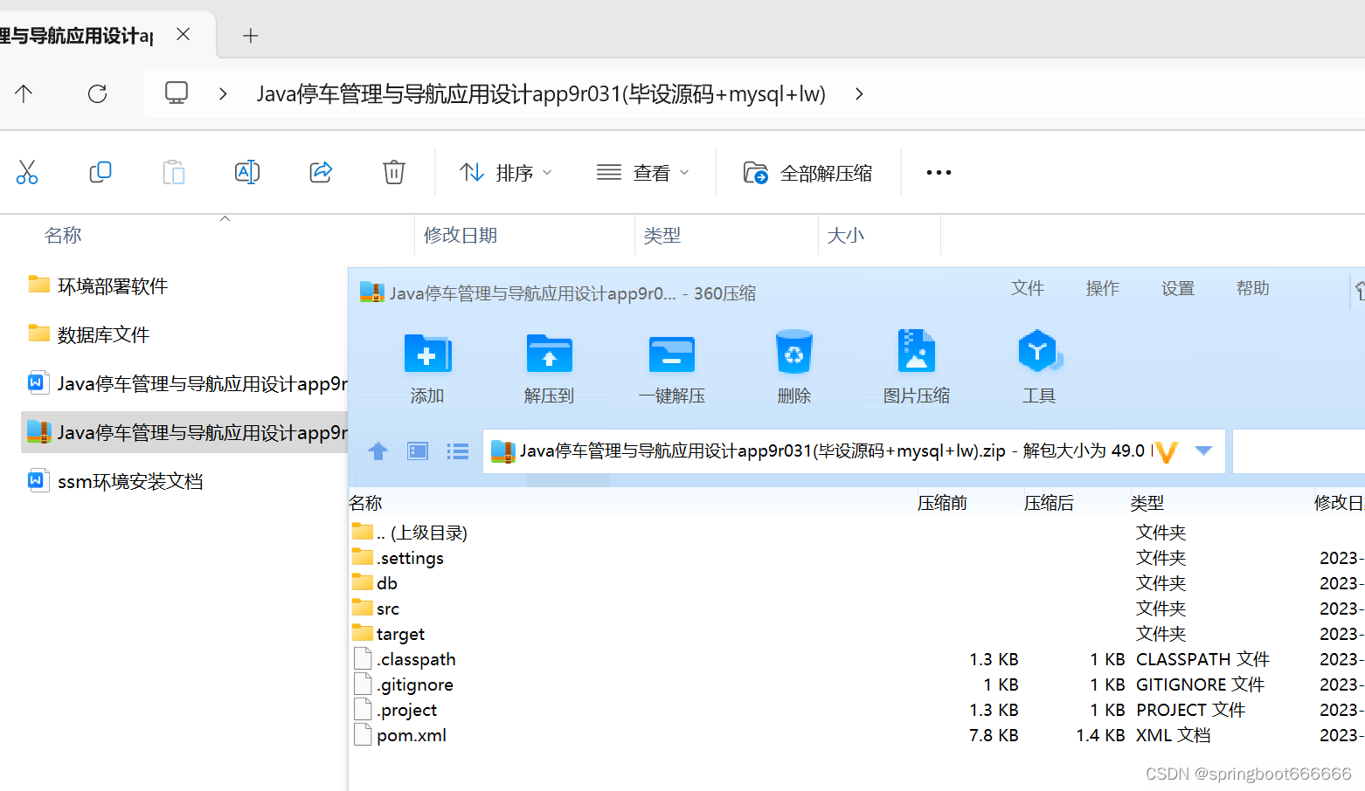This screenshot has width=1365, height=791.
Task: Close the current Explorer tab
Action: tap(183, 34)
